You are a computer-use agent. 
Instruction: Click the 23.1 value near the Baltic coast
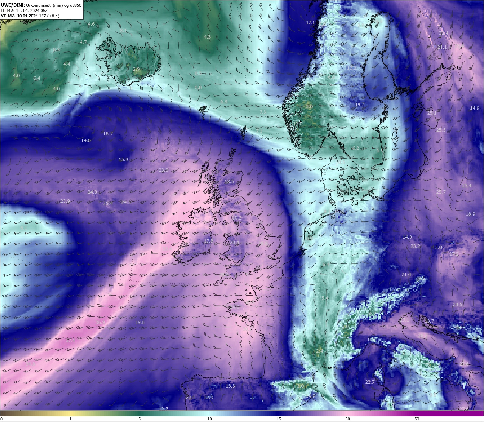tap(432, 113)
